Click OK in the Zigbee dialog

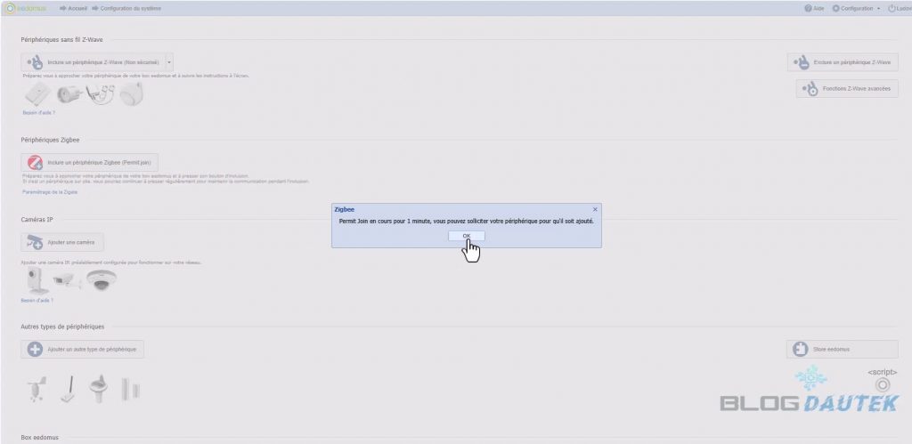pyautogui.click(x=467, y=236)
